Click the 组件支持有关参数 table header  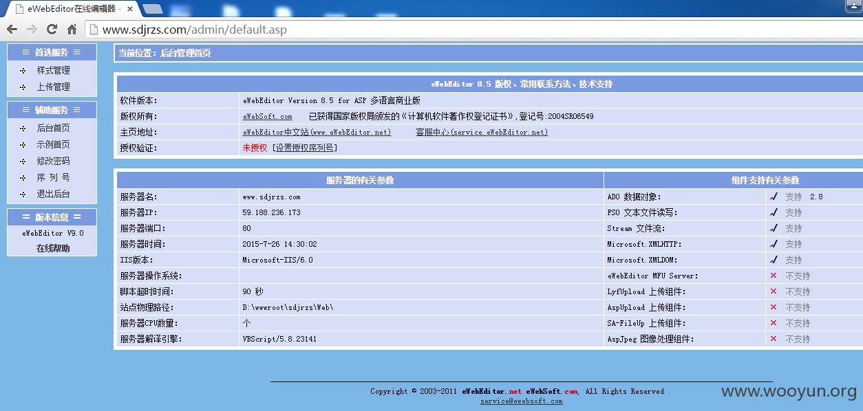click(x=765, y=180)
